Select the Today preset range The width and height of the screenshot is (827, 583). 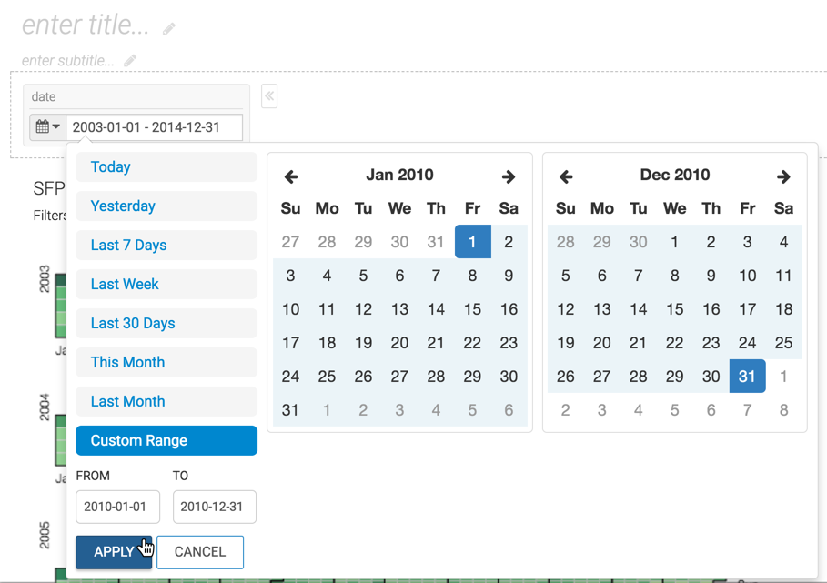[x=166, y=167]
